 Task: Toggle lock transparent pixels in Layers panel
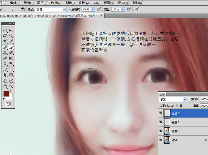169,105
